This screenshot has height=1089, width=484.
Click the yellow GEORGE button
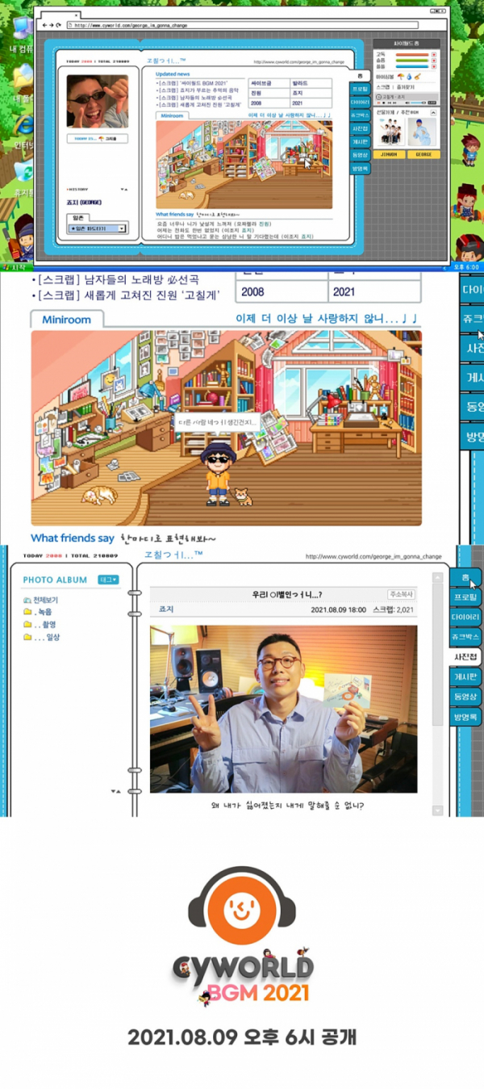pos(423,154)
